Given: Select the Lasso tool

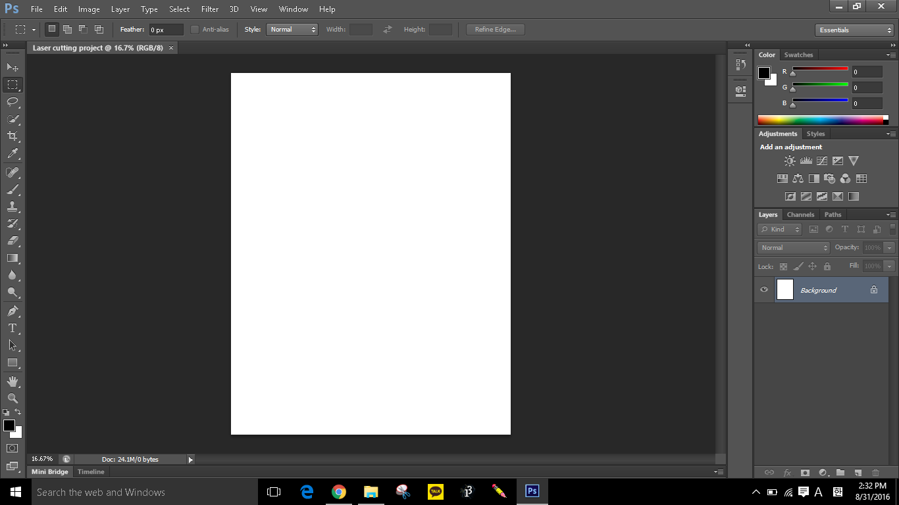Looking at the screenshot, I should click(13, 101).
